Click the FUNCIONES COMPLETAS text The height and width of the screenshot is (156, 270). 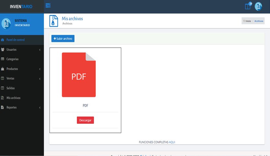coord(154,142)
